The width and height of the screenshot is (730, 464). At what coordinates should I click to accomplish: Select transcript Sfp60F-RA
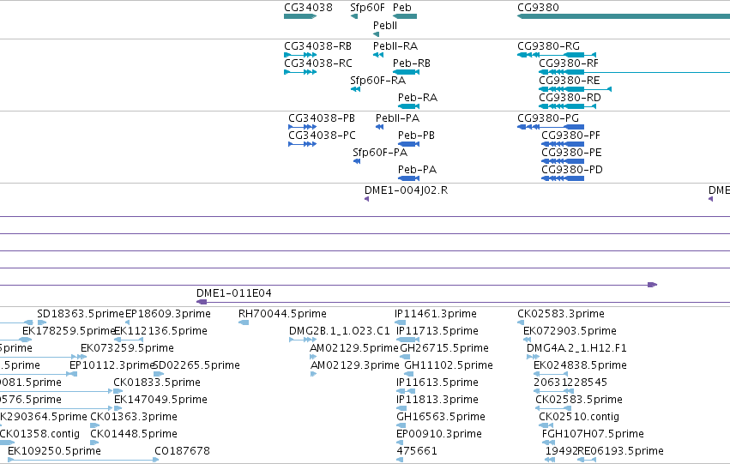point(377,81)
